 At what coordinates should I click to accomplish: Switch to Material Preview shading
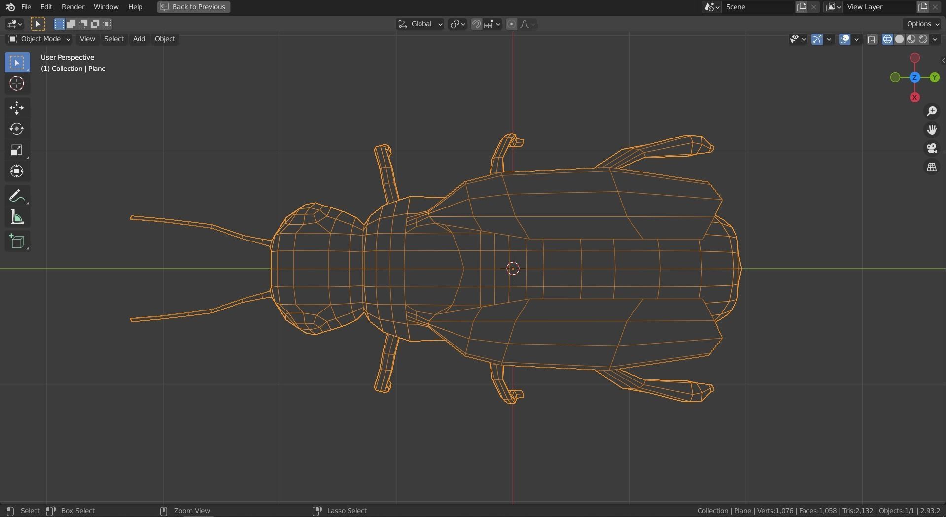coord(911,39)
